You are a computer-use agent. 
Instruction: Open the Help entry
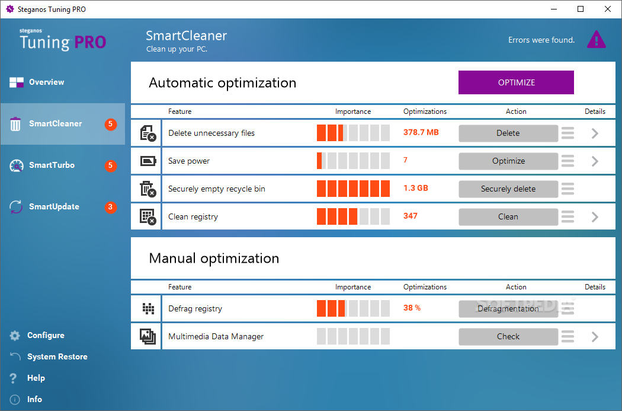(36, 378)
